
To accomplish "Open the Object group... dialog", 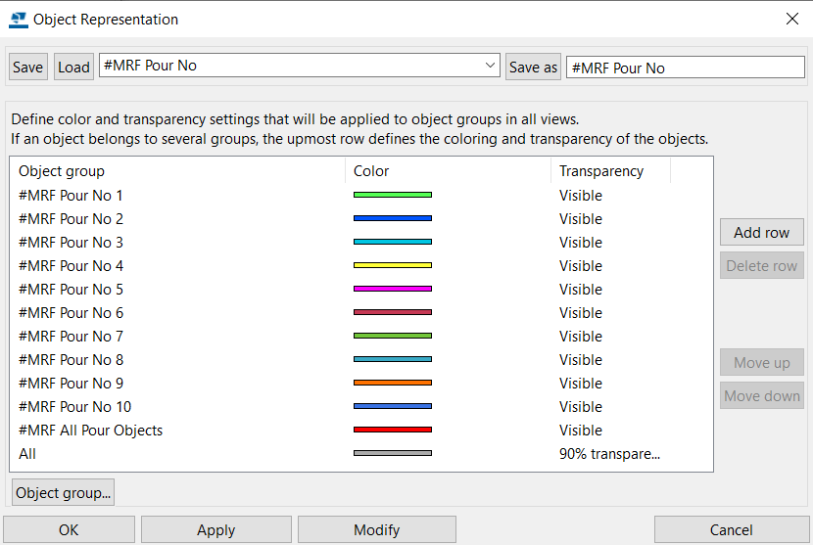I will [x=64, y=493].
